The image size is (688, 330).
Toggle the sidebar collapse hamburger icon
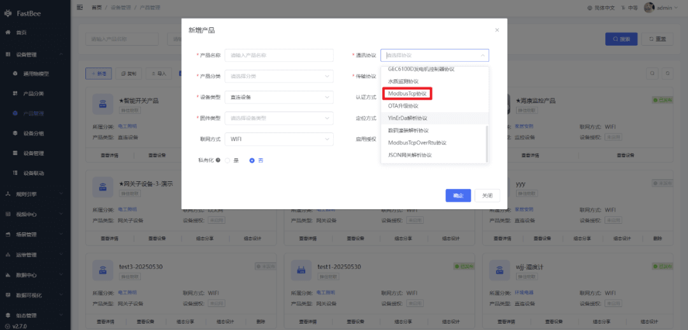click(x=80, y=8)
